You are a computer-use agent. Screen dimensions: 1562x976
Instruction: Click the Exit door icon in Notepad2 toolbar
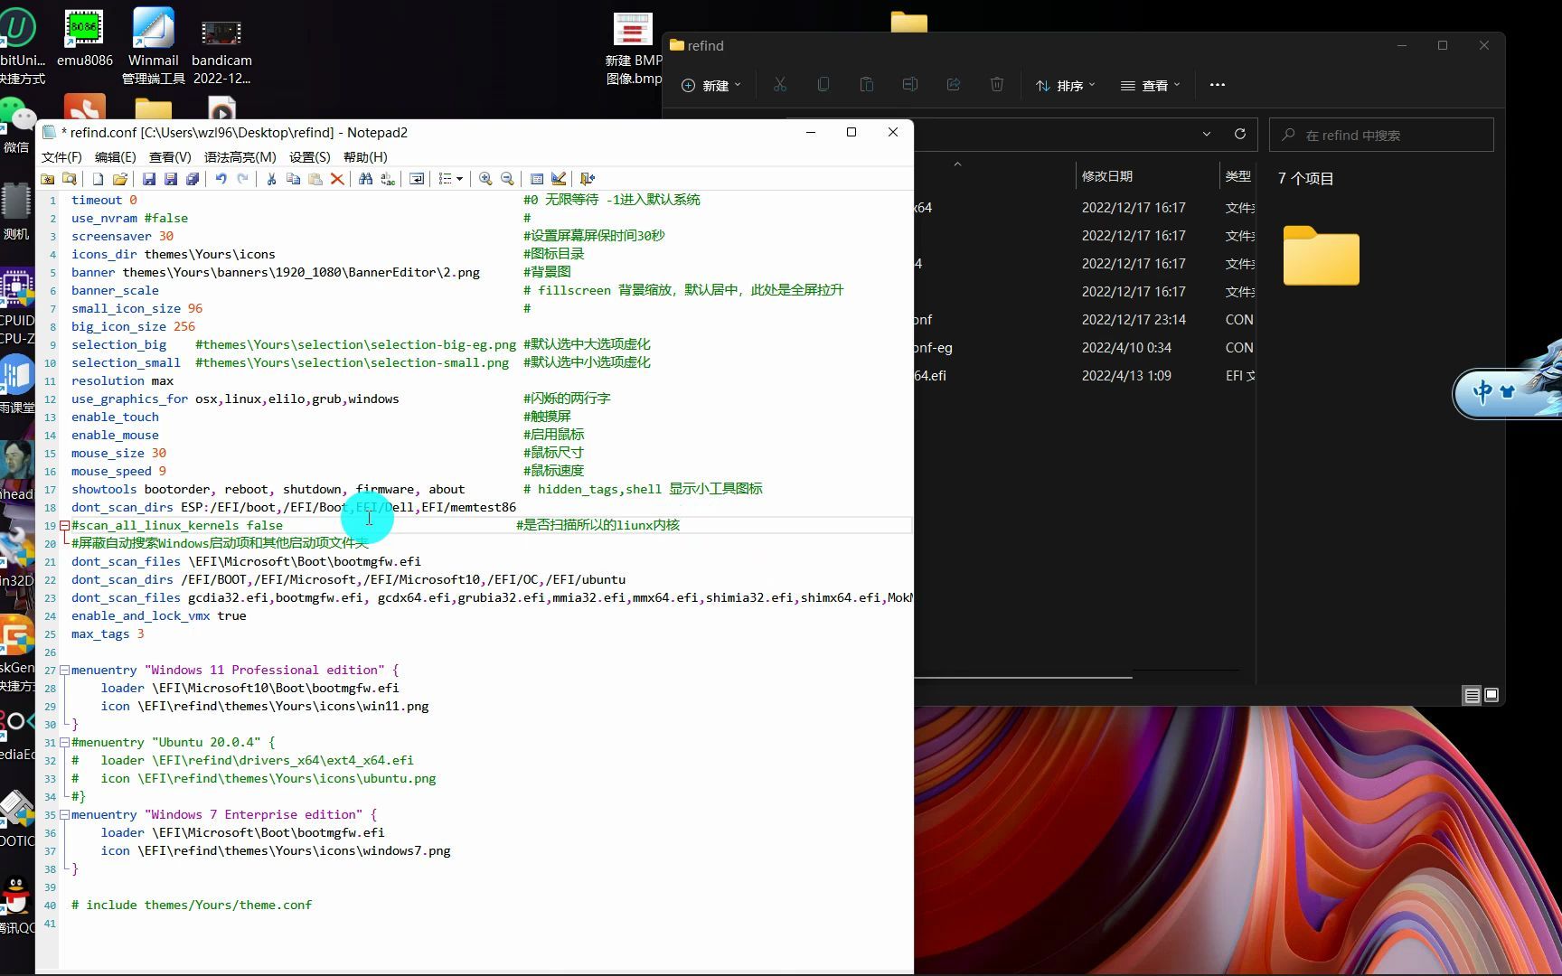(588, 179)
